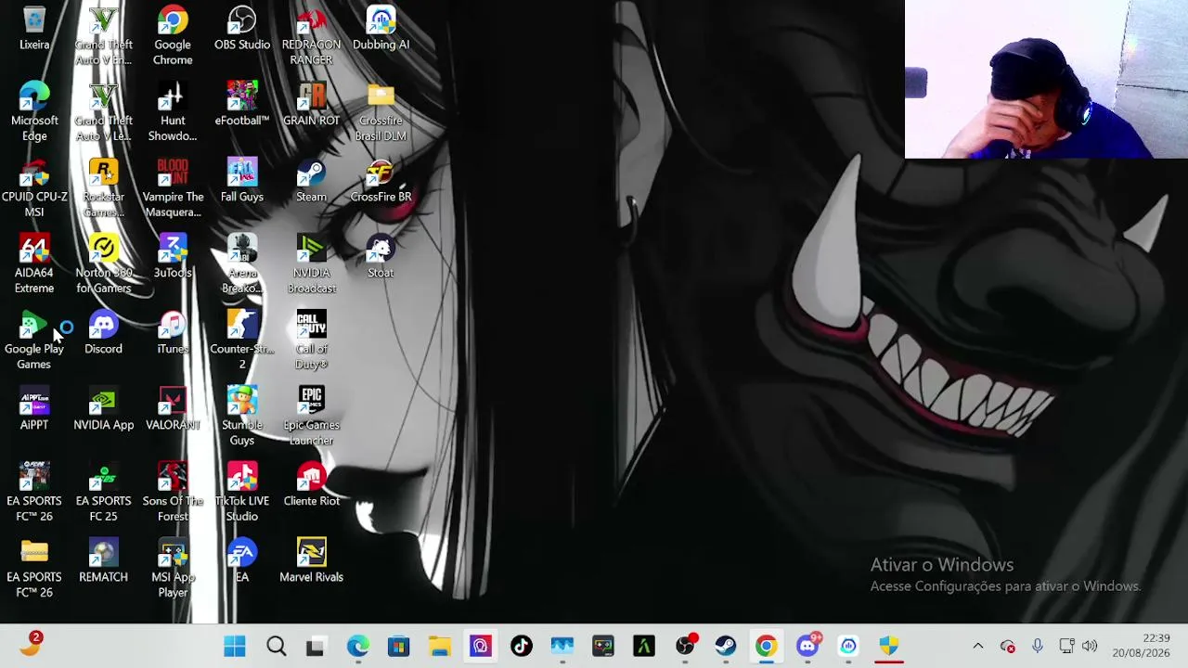The image size is (1188, 668).
Task: Select Discord desktop shortcut
Action: tap(103, 333)
